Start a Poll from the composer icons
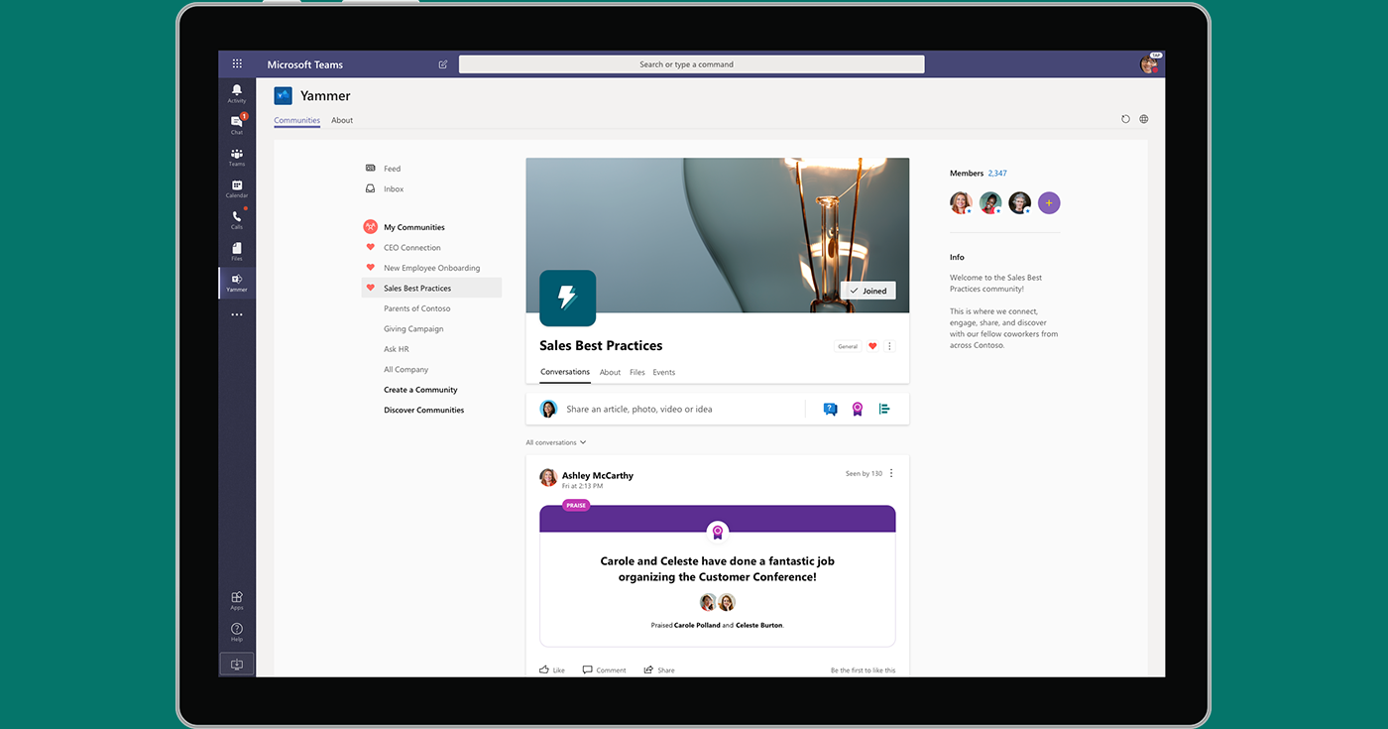The width and height of the screenshot is (1388, 729). click(x=883, y=408)
